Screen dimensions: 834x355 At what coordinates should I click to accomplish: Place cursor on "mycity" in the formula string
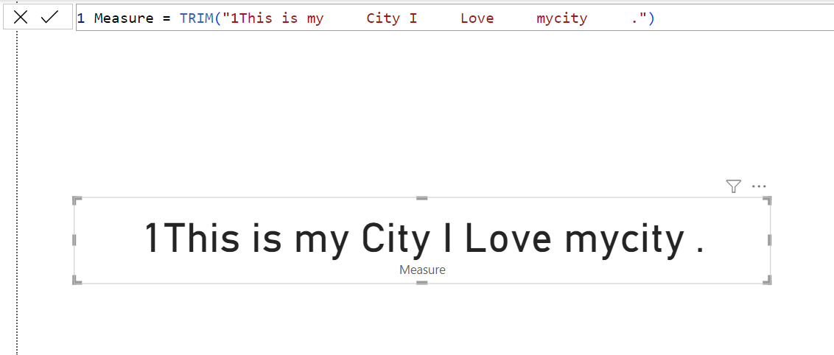click(x=561, y=18)
